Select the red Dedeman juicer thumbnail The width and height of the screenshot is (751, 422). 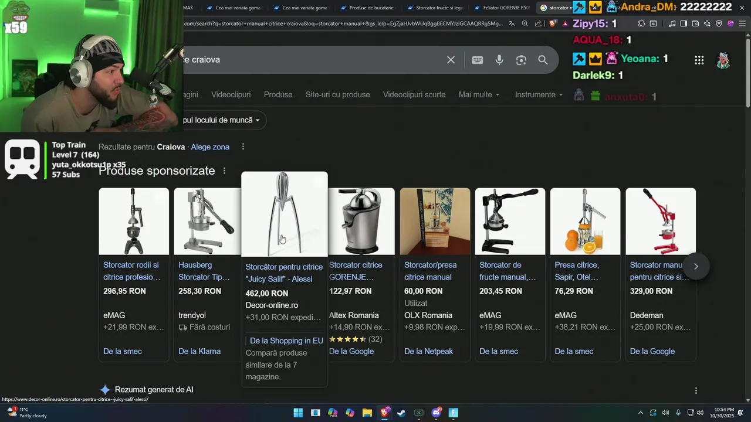[x=661, y=222]
